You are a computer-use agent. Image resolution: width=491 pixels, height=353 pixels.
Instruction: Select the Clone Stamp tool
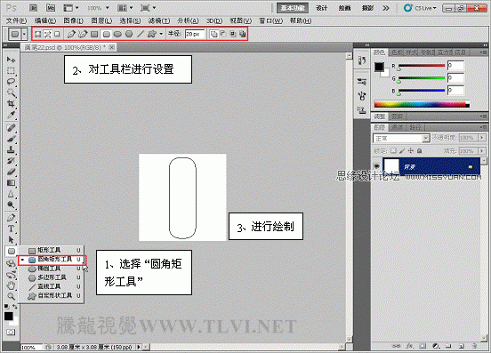point(11,149)
